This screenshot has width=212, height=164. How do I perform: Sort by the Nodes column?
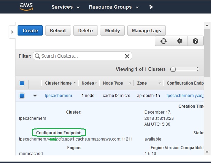(89, 83)
